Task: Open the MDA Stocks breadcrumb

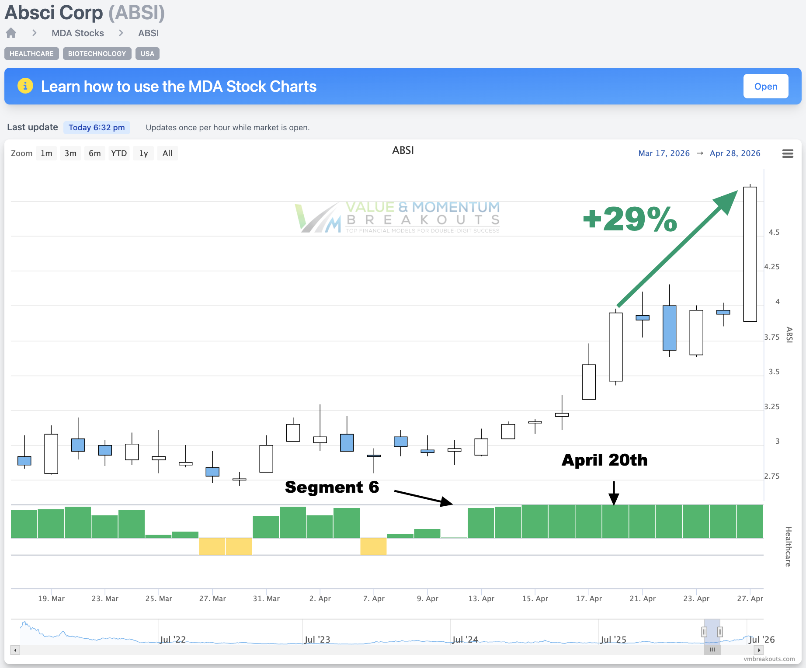Action: pos(78,33)
